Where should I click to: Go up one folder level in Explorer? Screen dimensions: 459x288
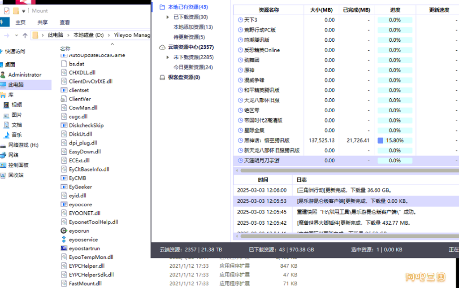(25, 35)
